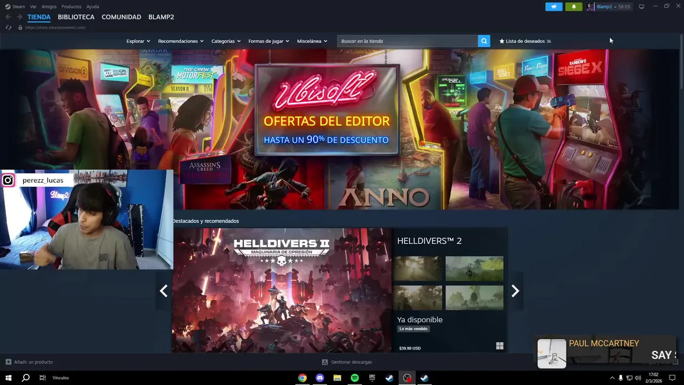The width and height of the screenshot is (684, 385).
Task: Click the padlock icon beside the URL
Action: [20, 27]
